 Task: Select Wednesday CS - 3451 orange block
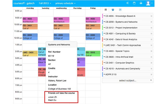click(x=62, y=27)
